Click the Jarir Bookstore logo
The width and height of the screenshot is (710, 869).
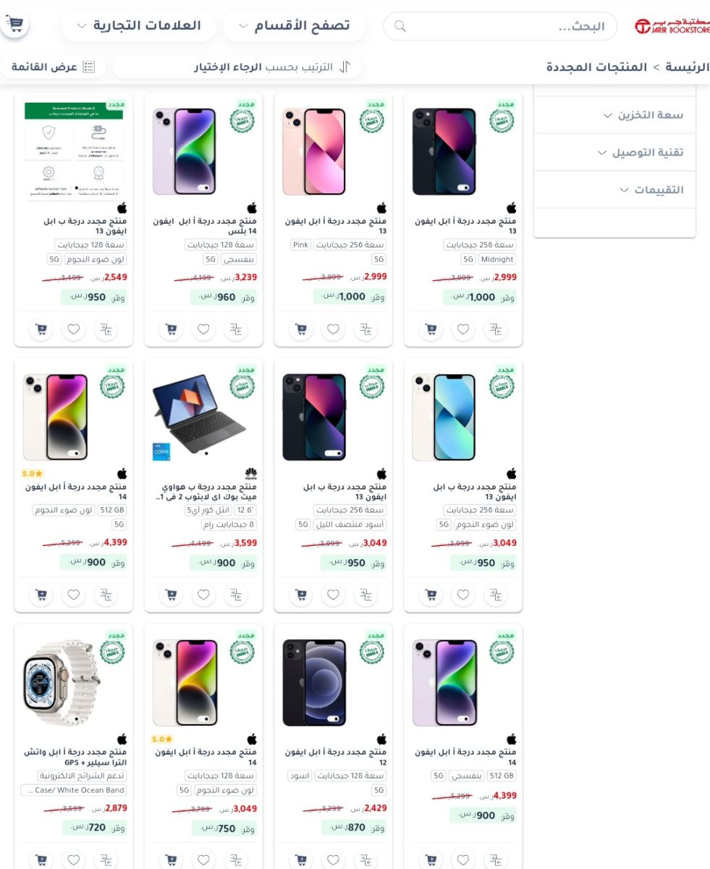672,26
